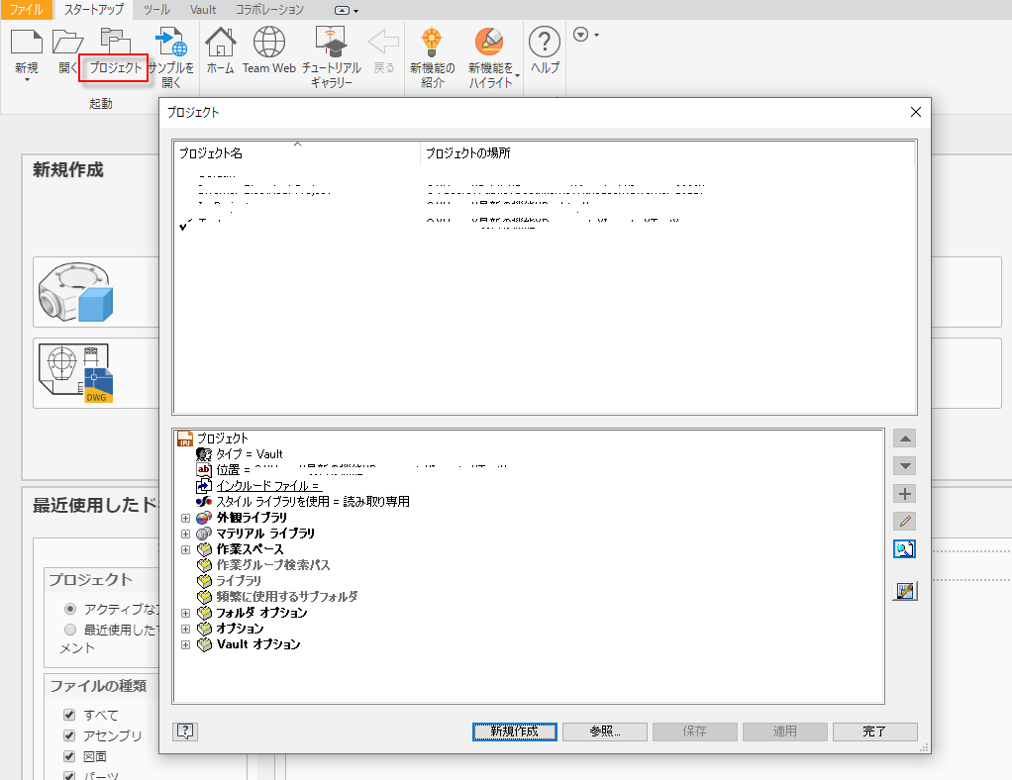Select the 位置 tree row
Image resolution: width=1012 pixels, height=780 pixels.
[352, 469]
